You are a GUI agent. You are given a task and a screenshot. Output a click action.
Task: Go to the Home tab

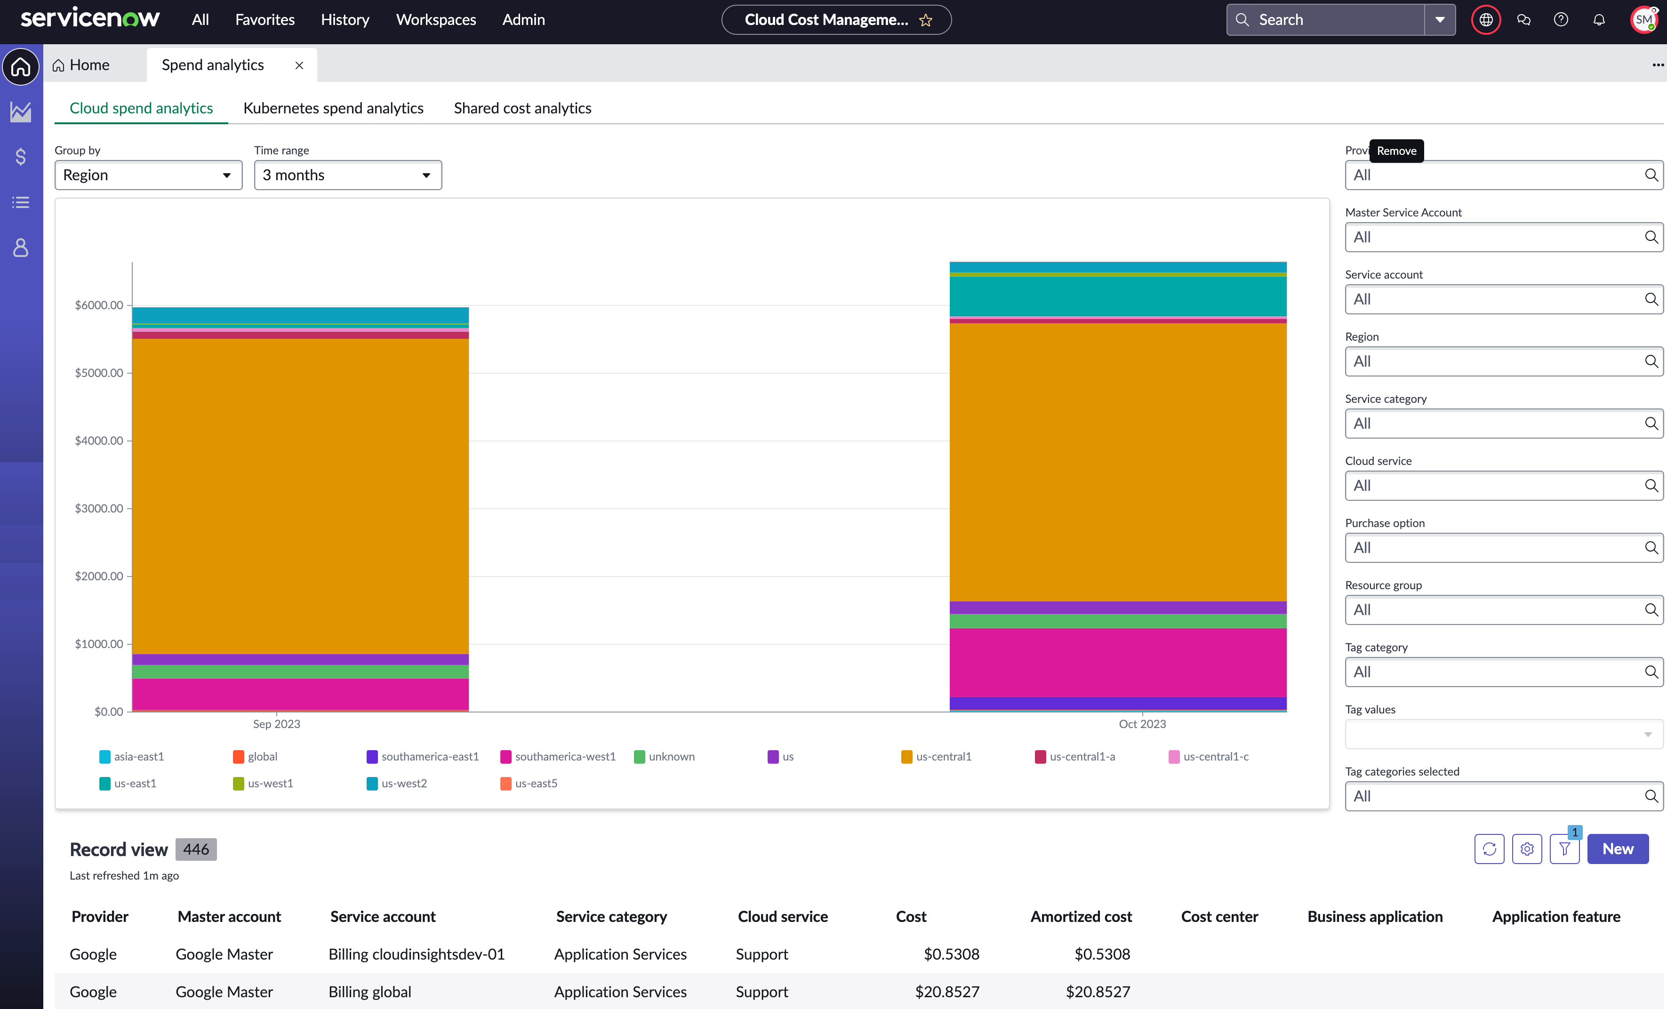[81, 65]
